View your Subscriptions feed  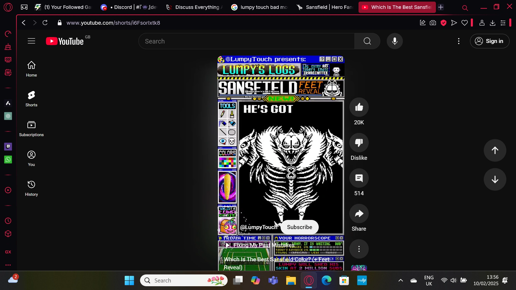click(x=31, y=128)
